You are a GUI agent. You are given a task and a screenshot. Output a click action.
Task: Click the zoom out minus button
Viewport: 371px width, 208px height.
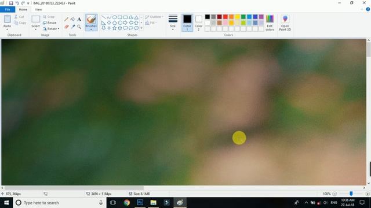(x=334, y=194)
